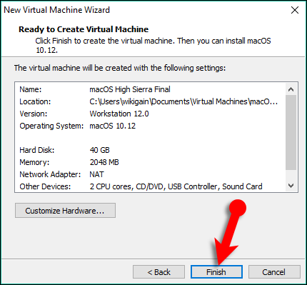The width and height of the screenshot is (307, 285).
Task: Click the Ready to Create Virtual Machine heading
Action: (84, 29)
